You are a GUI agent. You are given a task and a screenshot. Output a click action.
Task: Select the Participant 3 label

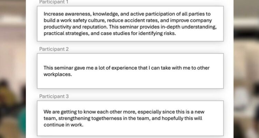tap(54, 96)
